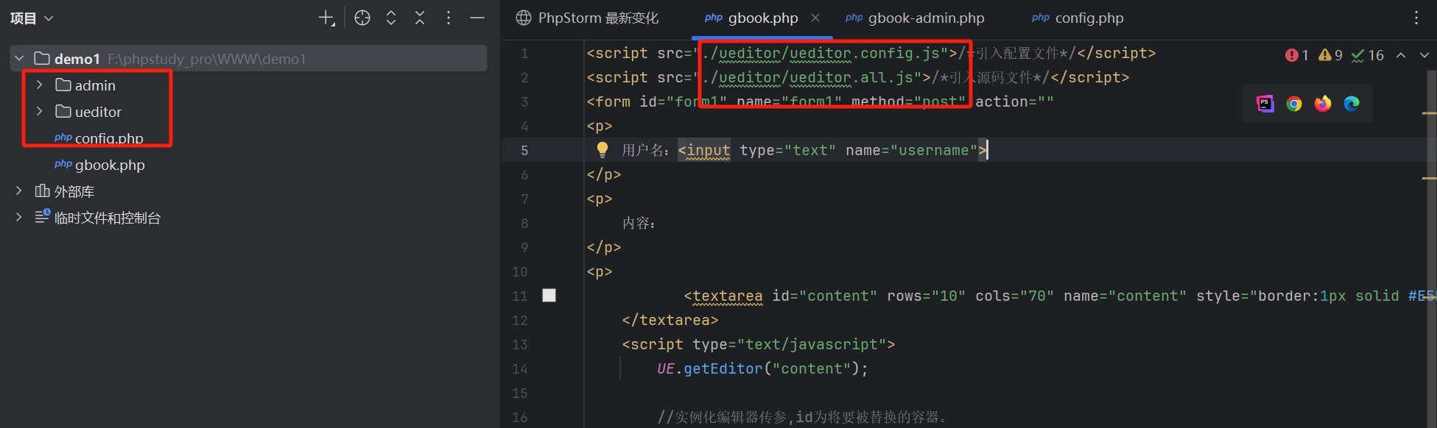Collapse the demo1 root folder
Image resolution: width=1437 pixels, height=428 pixels.
click(x=19, y=59)
